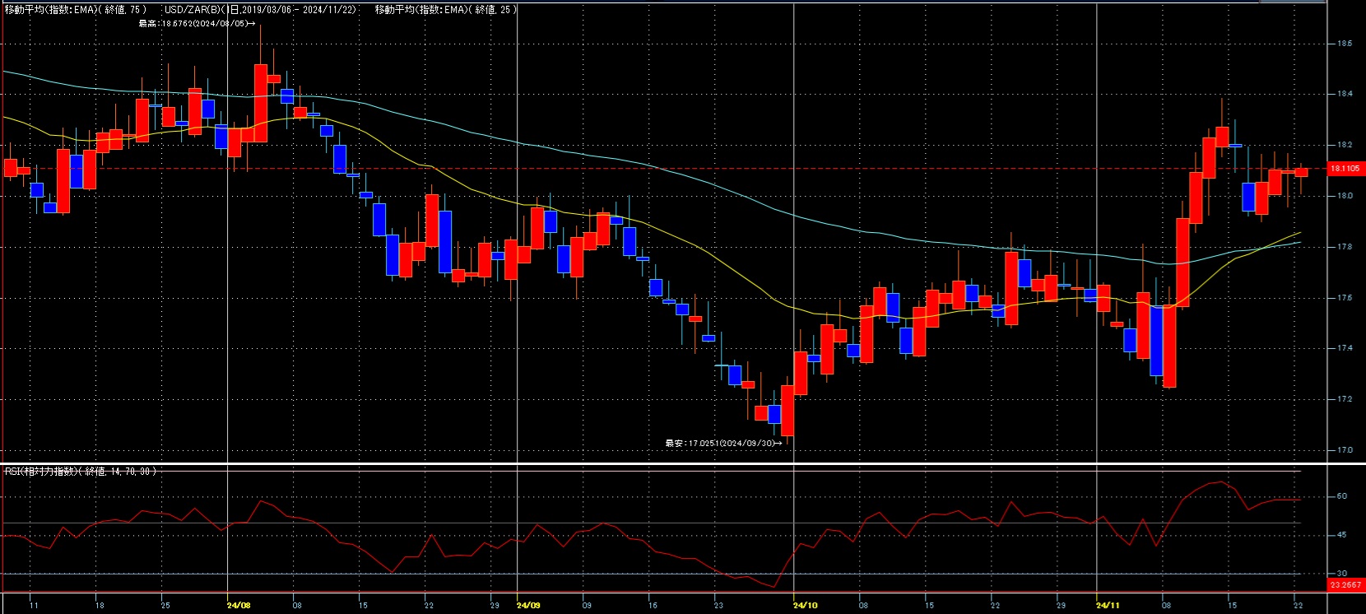Click the 18.6 price axis label
Viewport: 1366px width, 614px height.
pyautogui.click(x=1344, y=43)
